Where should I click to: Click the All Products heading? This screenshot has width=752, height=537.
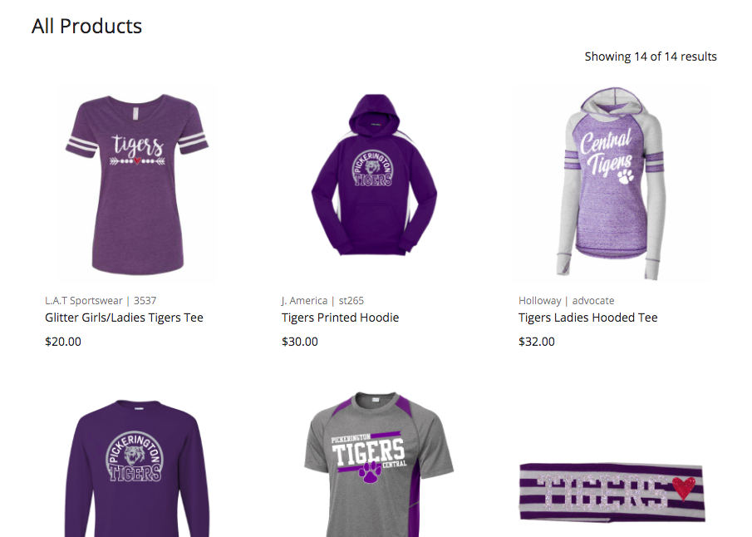click(86, 26)
